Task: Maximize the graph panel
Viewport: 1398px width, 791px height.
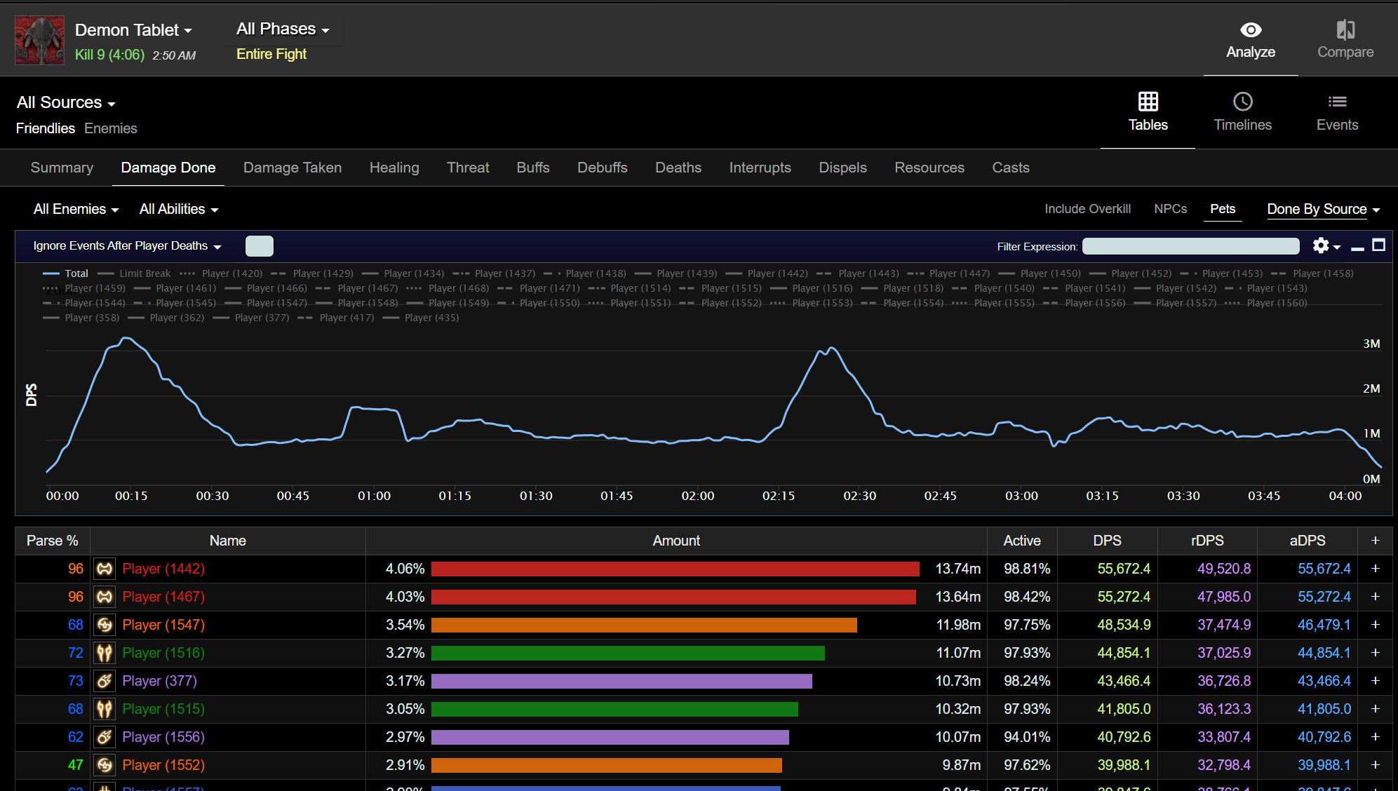Action: [1378, 245]
